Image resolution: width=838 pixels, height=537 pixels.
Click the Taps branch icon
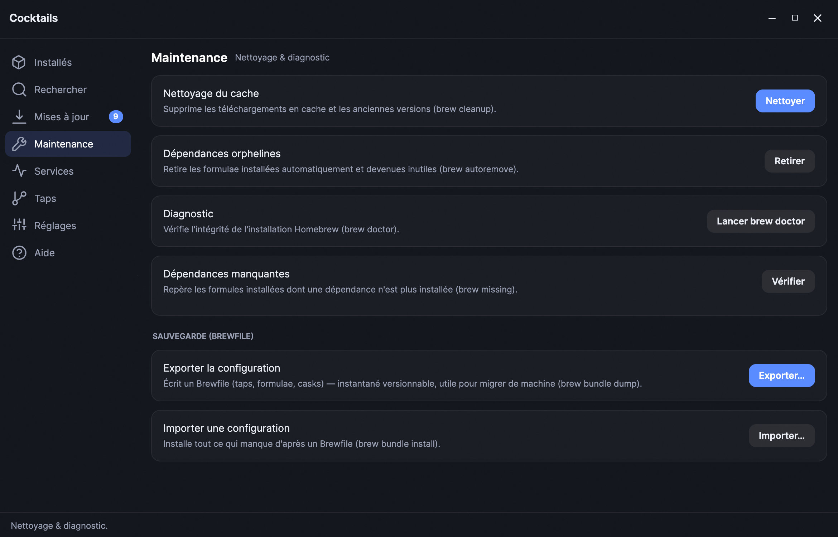click(19, 198)
